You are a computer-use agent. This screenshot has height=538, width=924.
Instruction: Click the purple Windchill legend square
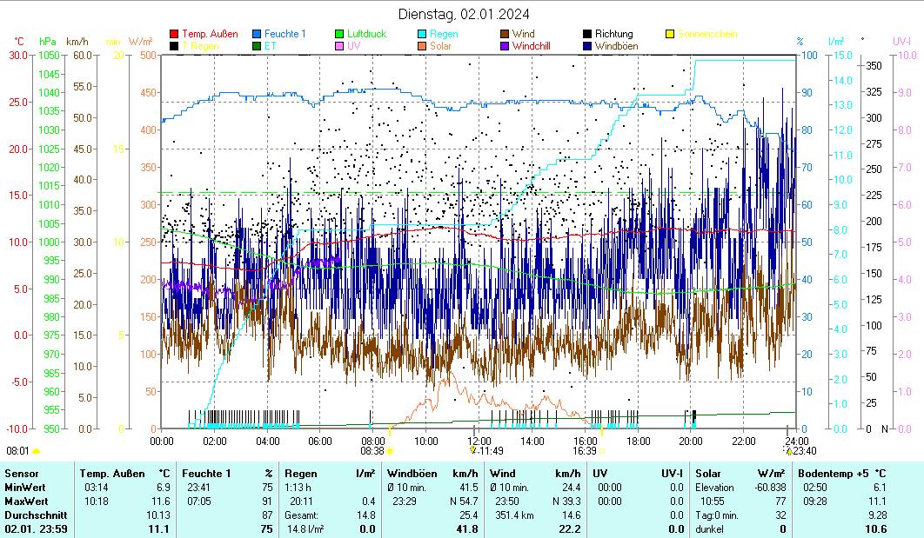[505, 46]
